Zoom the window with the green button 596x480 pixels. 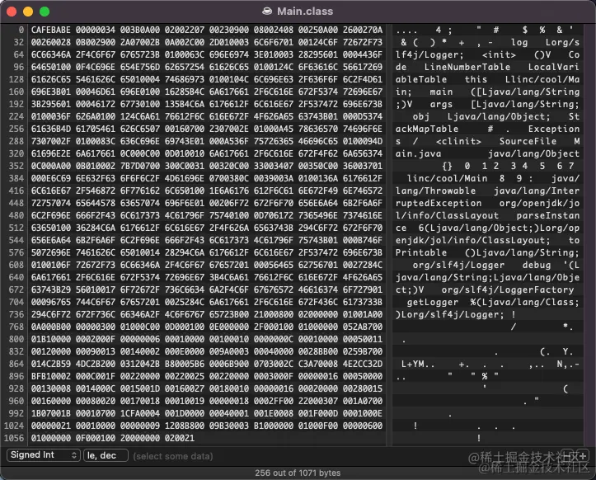[45, 12]
